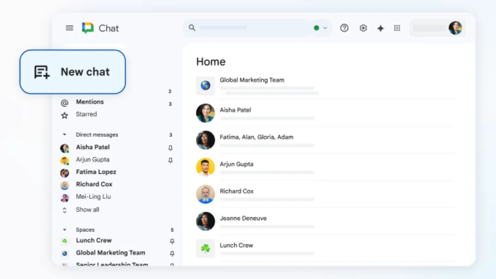Viewport: 496px width, 279px height.
Task: Focus the search field in the top bar
Action: (247, 28)
